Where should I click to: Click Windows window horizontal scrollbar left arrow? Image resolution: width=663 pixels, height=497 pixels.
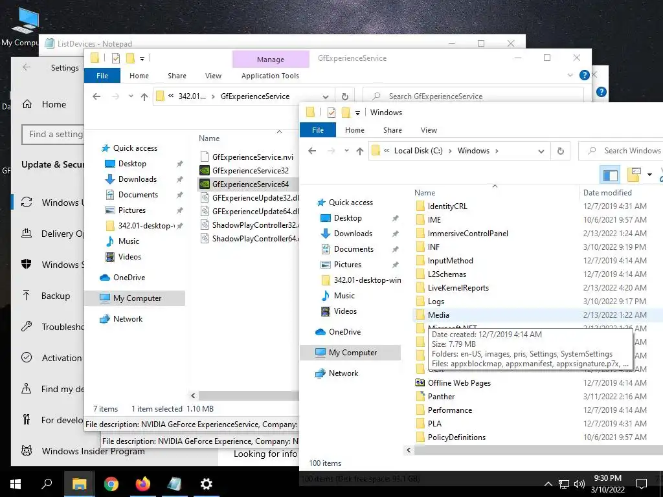coord(409,450)
